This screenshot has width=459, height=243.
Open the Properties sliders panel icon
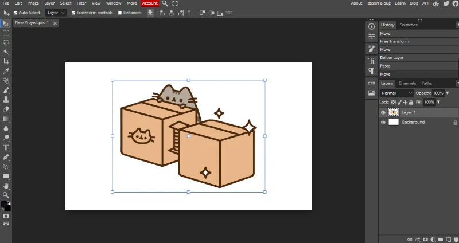371,37
